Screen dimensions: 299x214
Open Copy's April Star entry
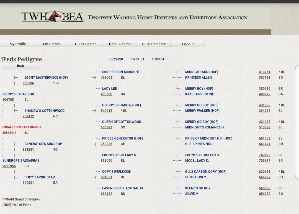click(x=40, y=177)
